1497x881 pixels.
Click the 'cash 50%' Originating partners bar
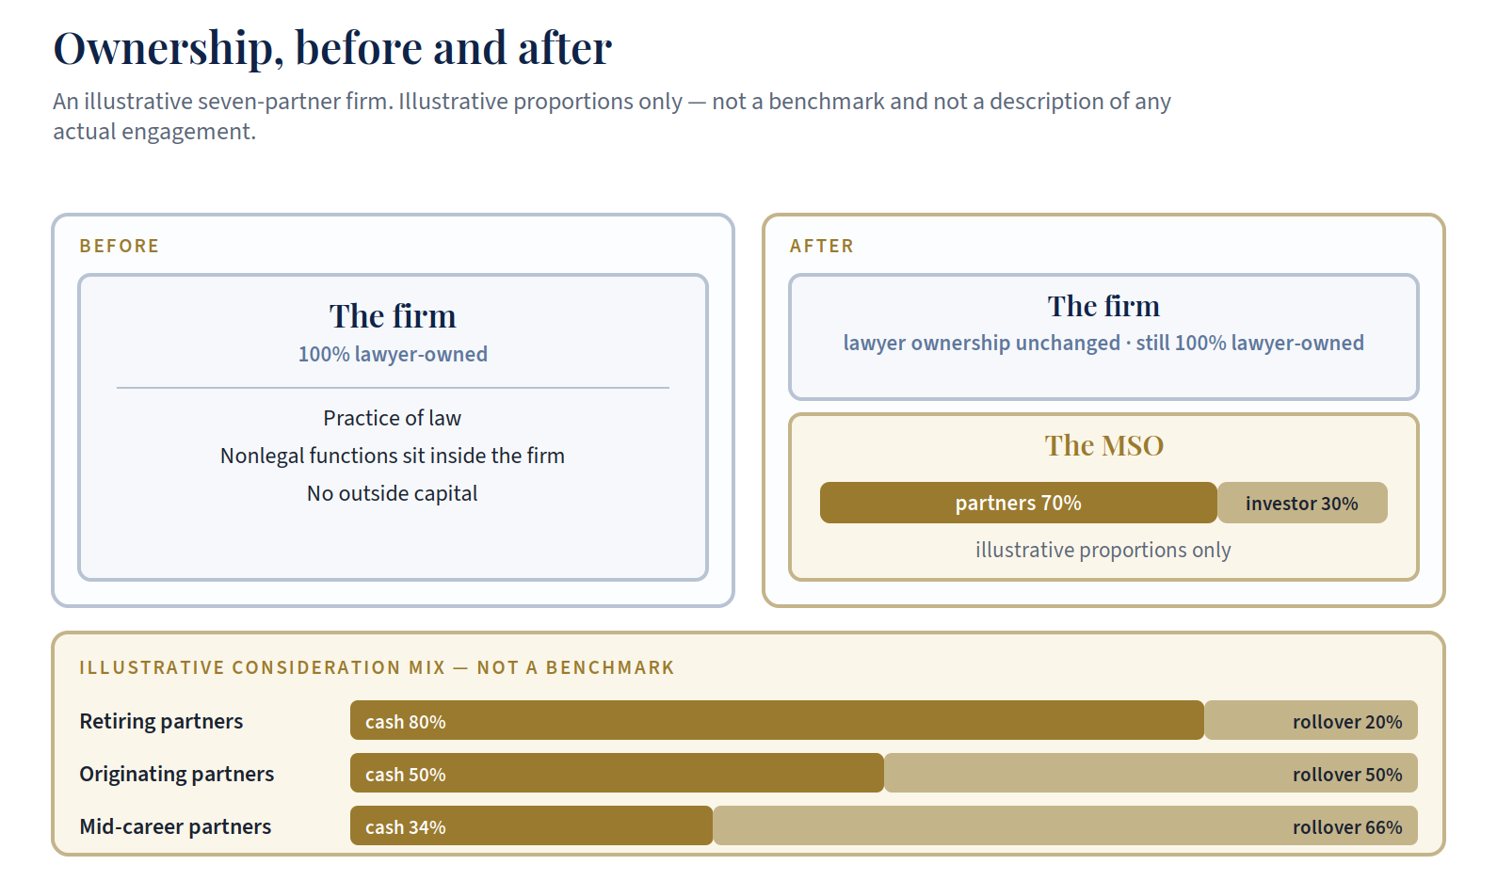click(617, 773)
